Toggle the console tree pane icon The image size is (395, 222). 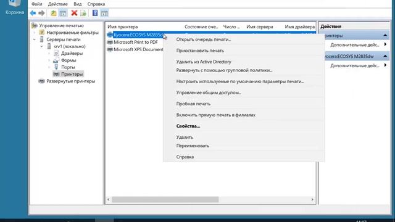pyautogui.click(x=63, y=13)
